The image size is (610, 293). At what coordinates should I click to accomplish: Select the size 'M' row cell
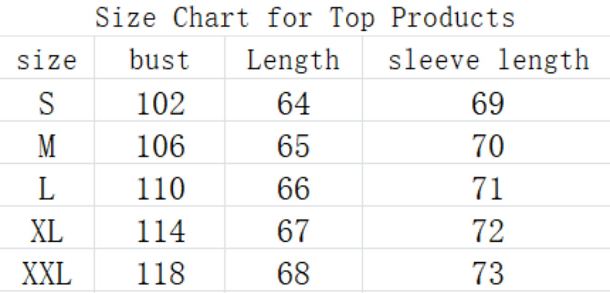(47, 146)
